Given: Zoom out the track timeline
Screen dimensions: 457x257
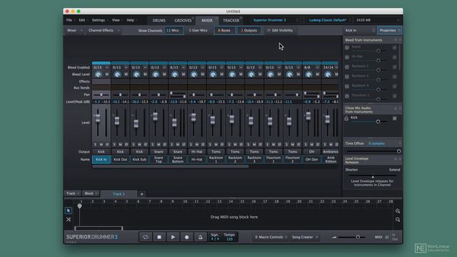Looking at the screenshot, I should pos(398,220).
